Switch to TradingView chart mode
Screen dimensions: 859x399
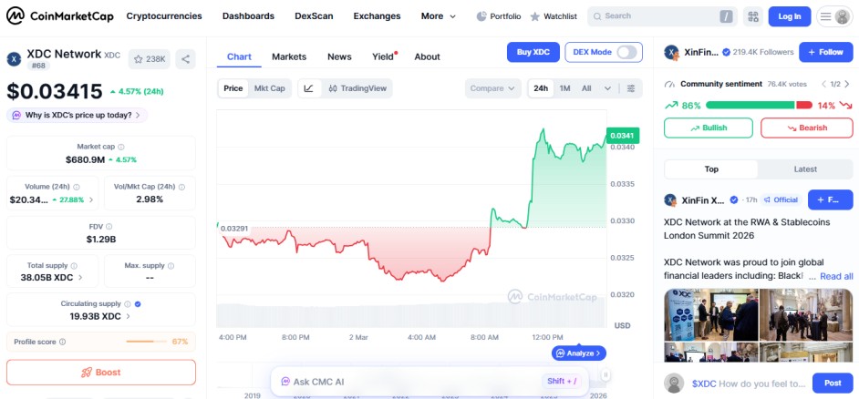[357, 88]
